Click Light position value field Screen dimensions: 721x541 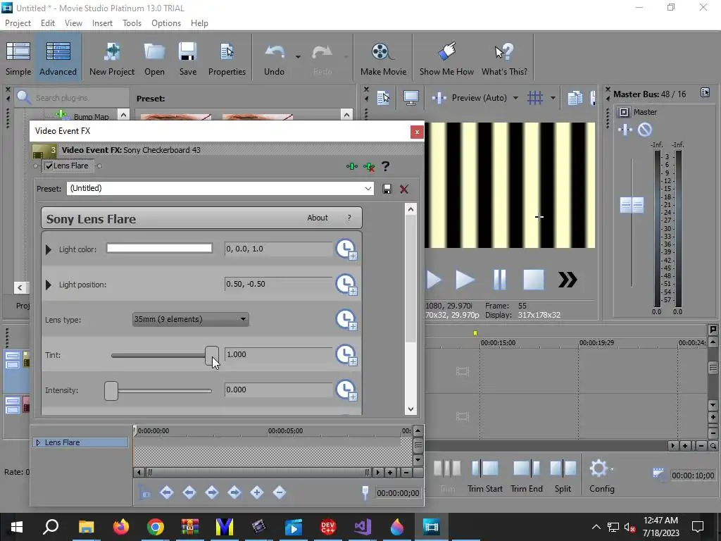(x=278, y=284)
